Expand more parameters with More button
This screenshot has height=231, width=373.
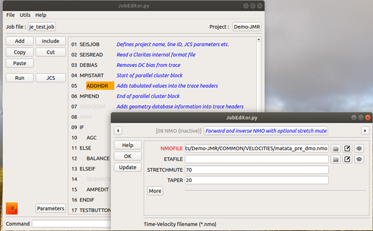click(x=155, y=191)
